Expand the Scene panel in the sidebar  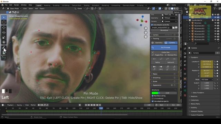pos(155,82)
